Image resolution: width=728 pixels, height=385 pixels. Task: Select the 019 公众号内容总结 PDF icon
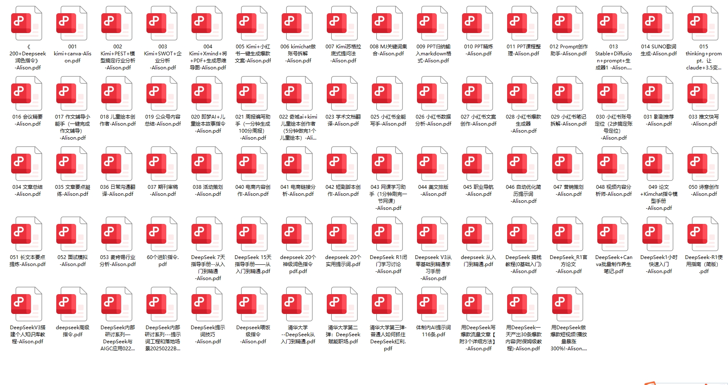coord(162,93)
